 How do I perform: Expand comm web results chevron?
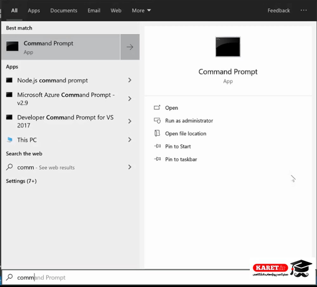130,167
